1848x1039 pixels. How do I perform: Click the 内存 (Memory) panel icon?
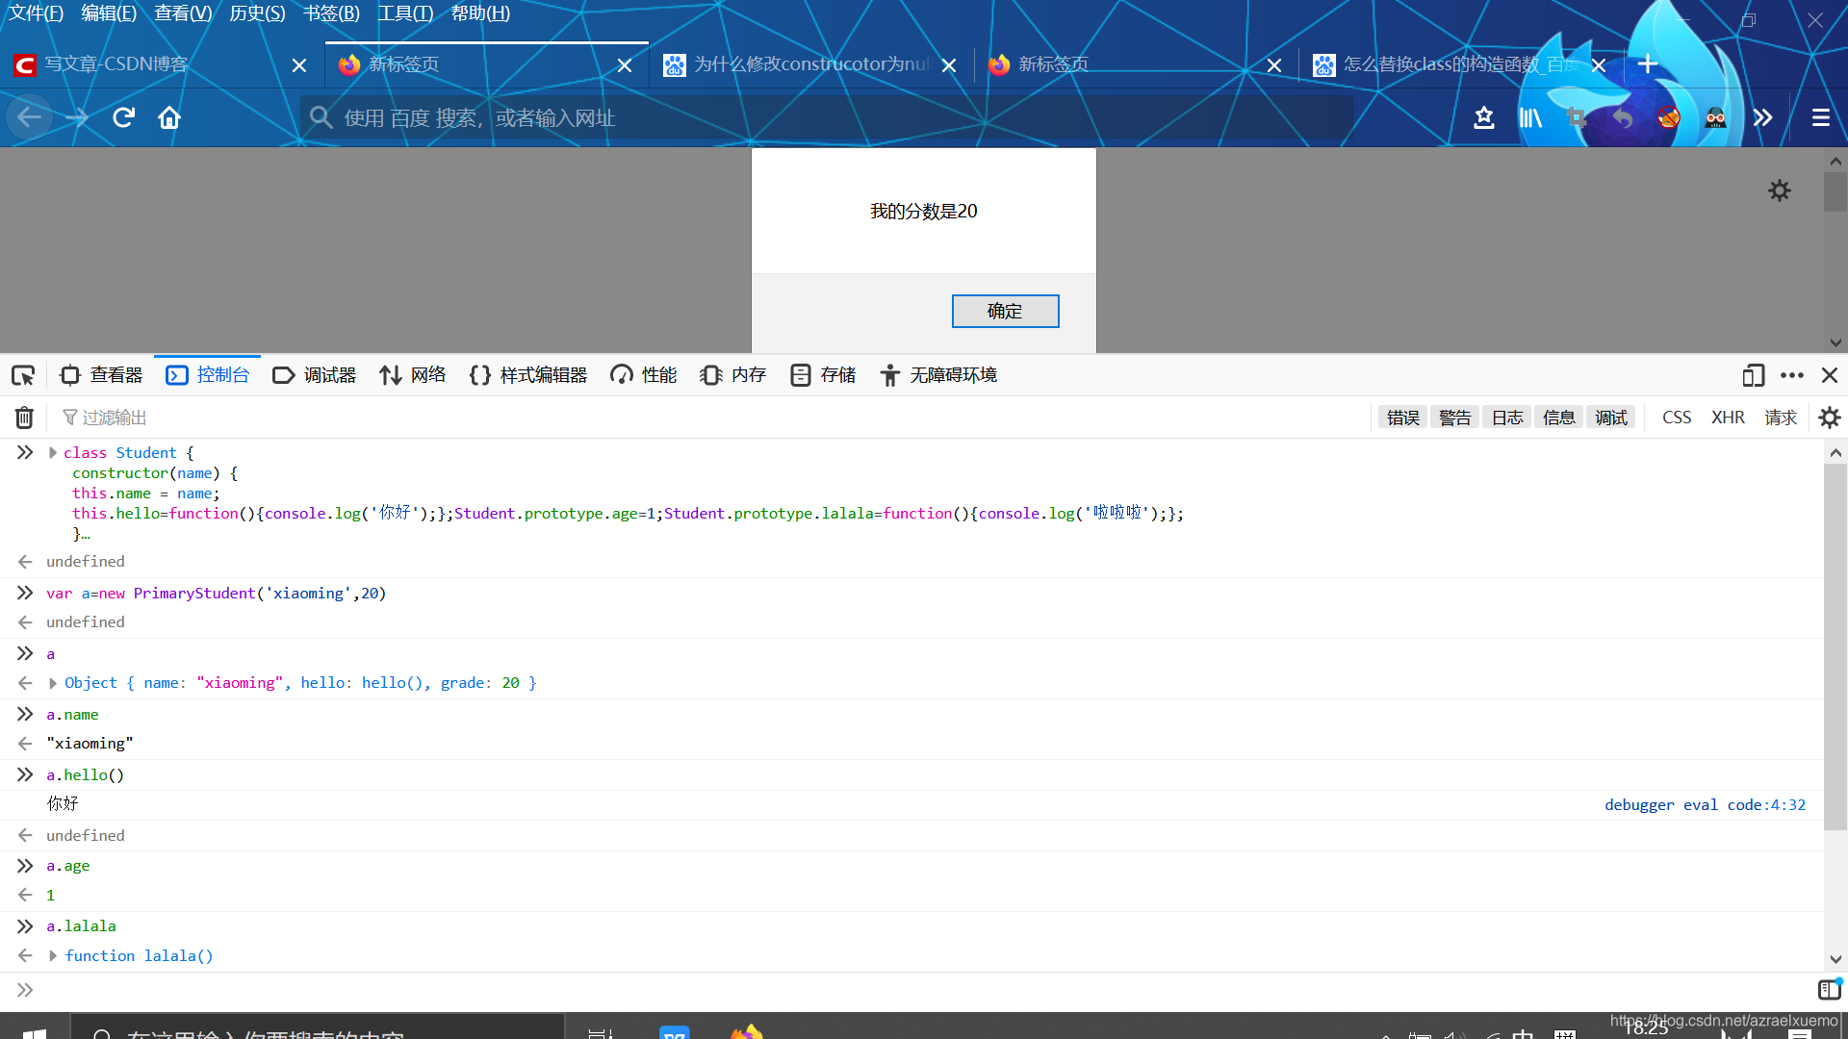coord(732,374)
